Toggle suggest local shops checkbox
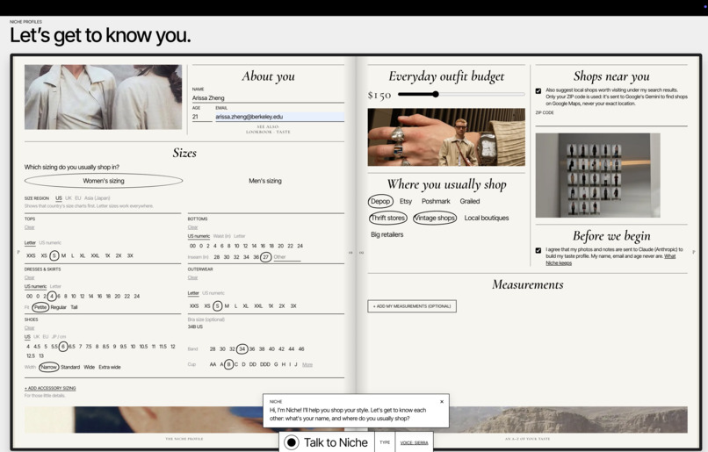Image resolution: width=708 pixels, height=452 pixels. coord(538,90)
